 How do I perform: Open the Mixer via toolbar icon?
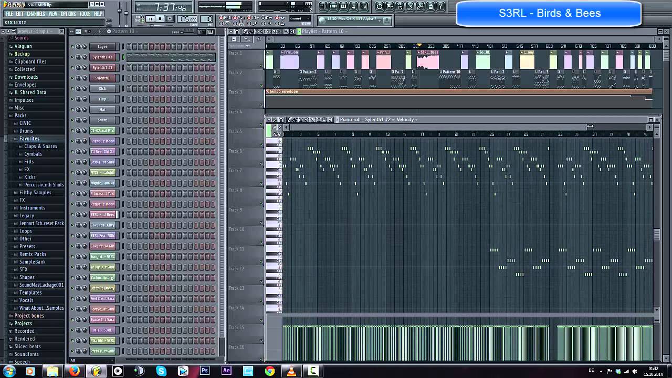tap(364, 6)
